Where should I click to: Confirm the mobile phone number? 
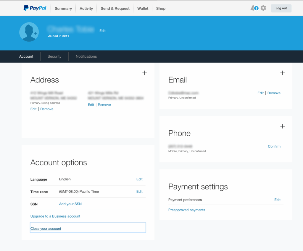tap(274, 146)
